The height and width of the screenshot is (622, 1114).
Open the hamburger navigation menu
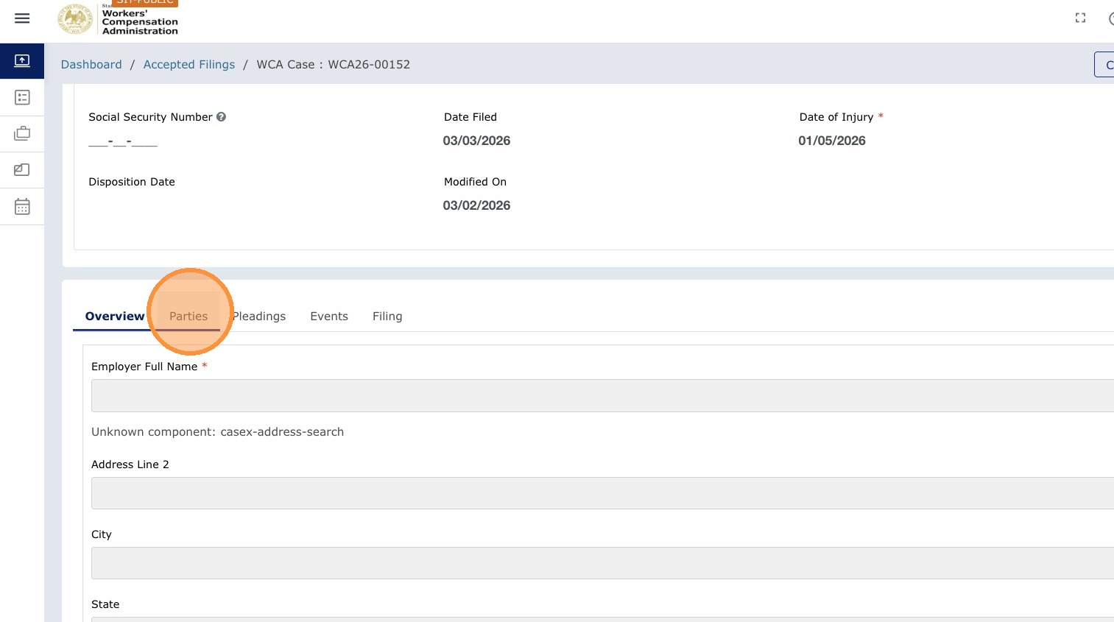[22, 18]
